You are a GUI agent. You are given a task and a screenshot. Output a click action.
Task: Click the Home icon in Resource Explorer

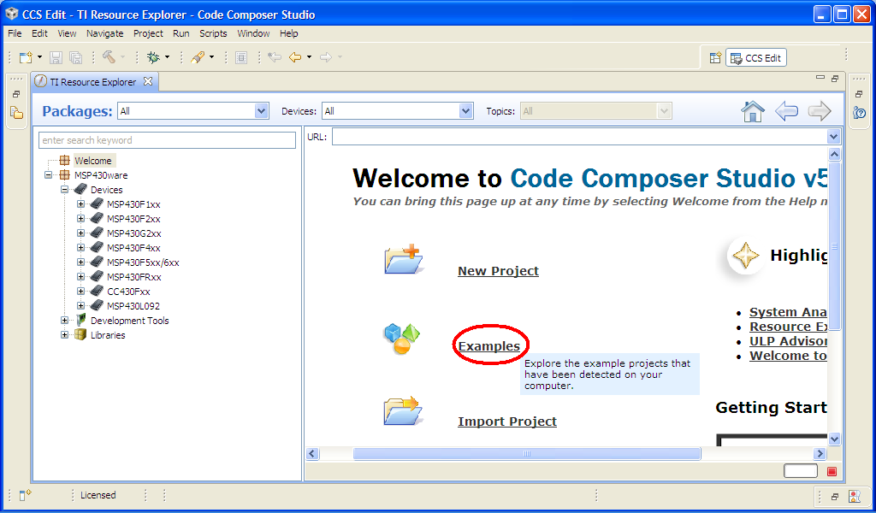coord(753,111)
